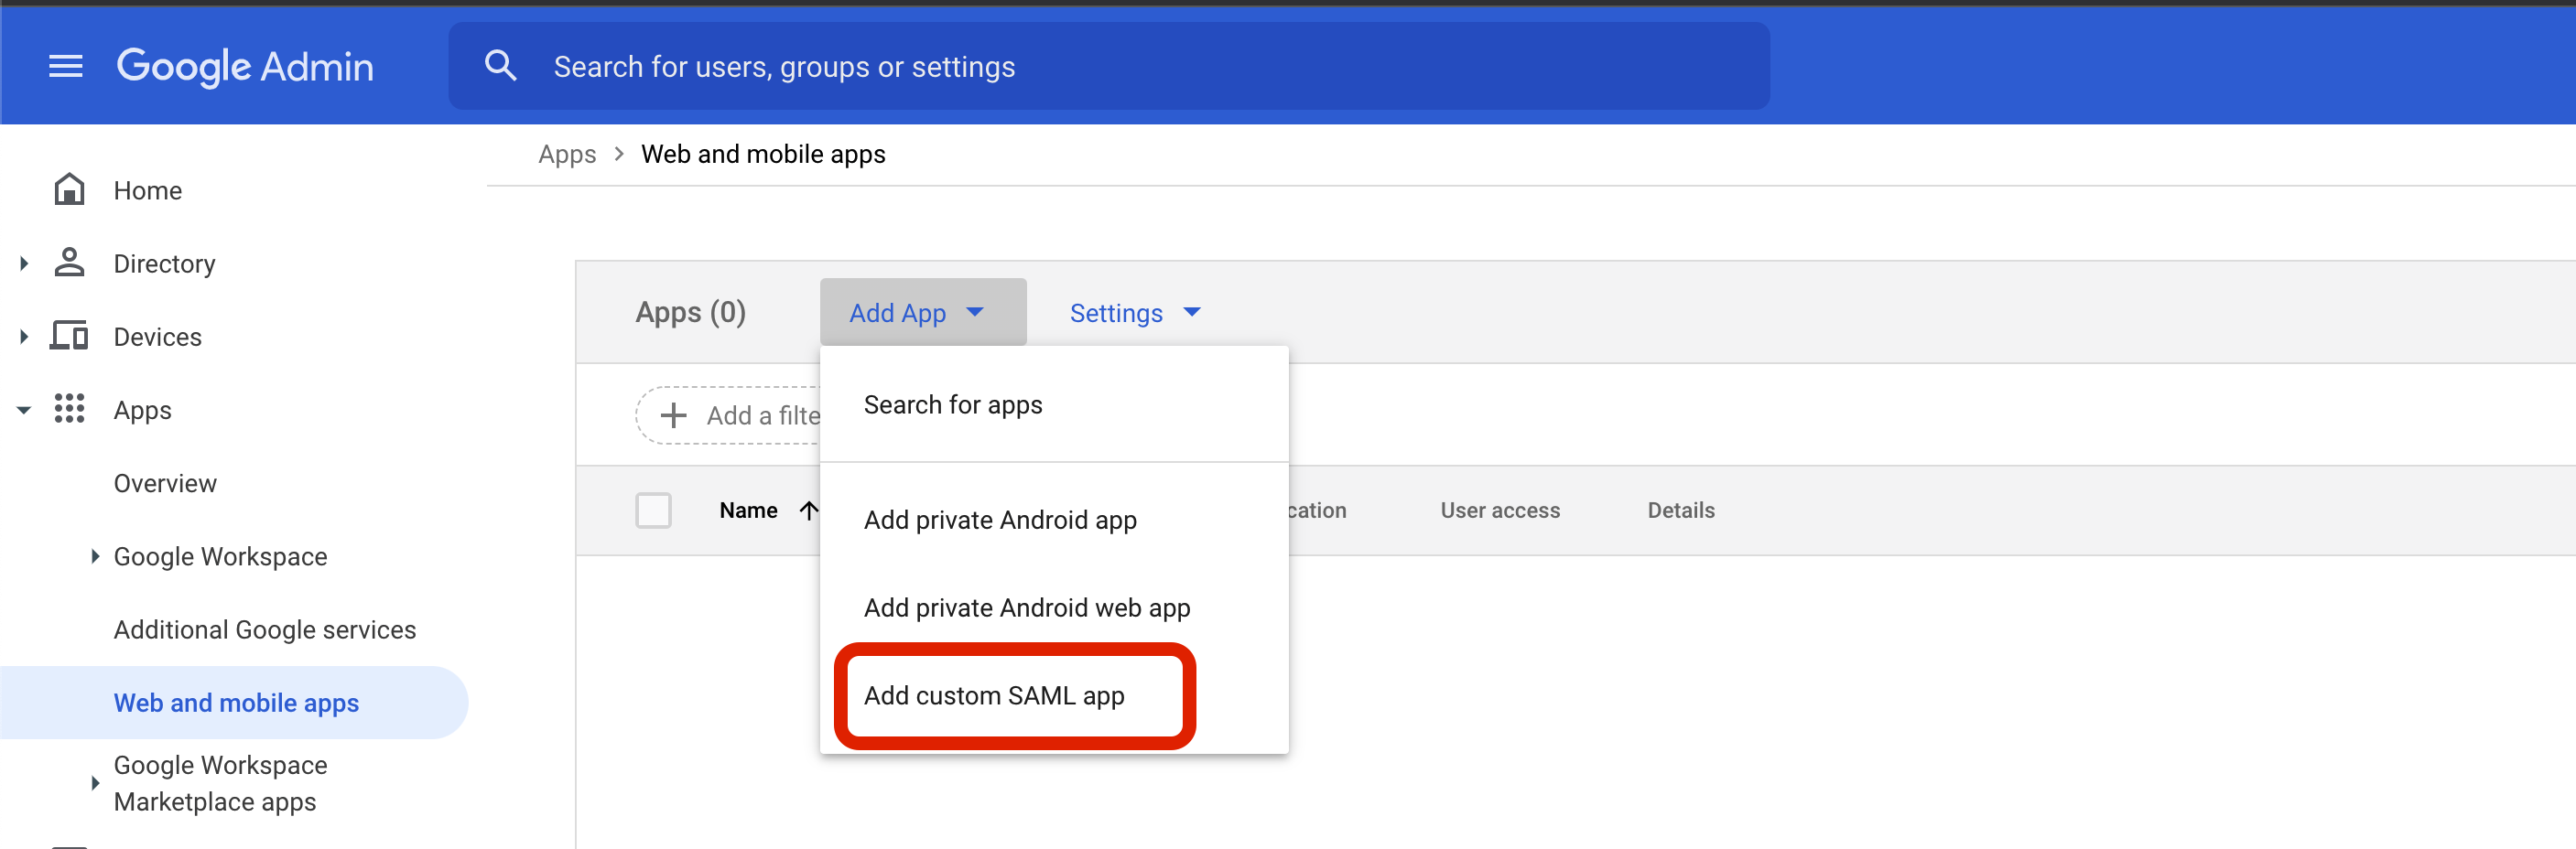Click the Devices icon in the sidebar
Screen dimensions: 2576x849
(68, 336)
